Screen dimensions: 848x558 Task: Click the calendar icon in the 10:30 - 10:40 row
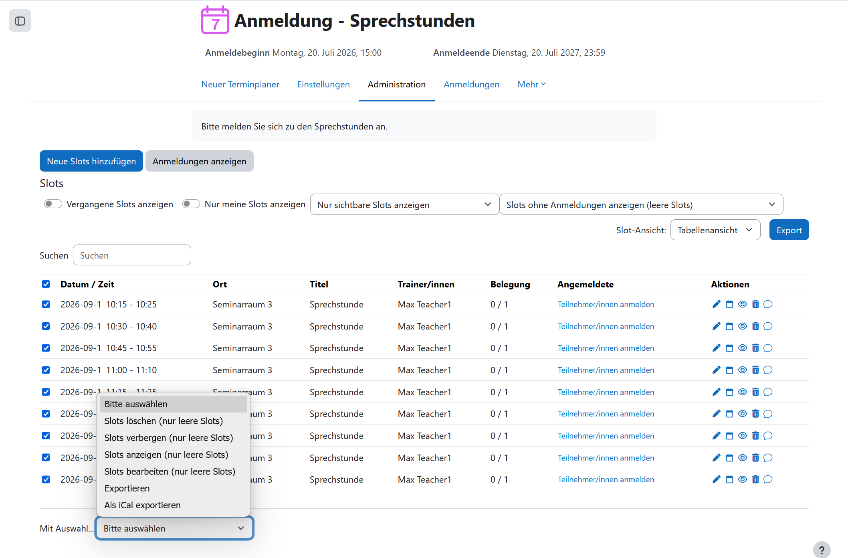[x=729, y=326]
